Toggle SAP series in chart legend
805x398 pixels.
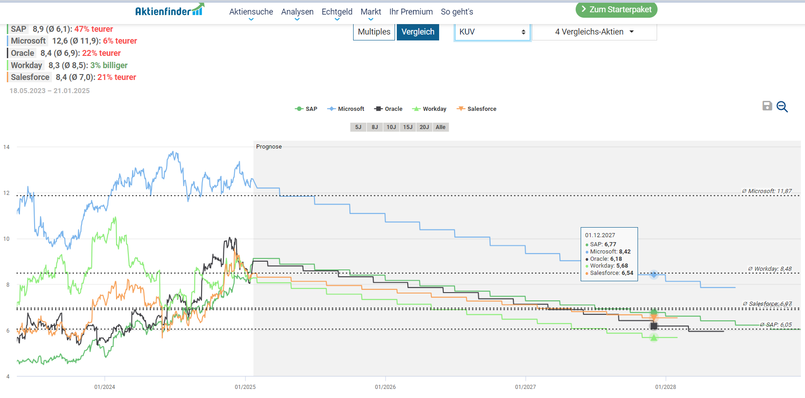[x=306, y=109]
